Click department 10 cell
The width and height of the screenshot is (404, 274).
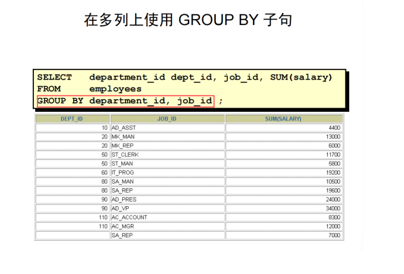pos(73,128)
